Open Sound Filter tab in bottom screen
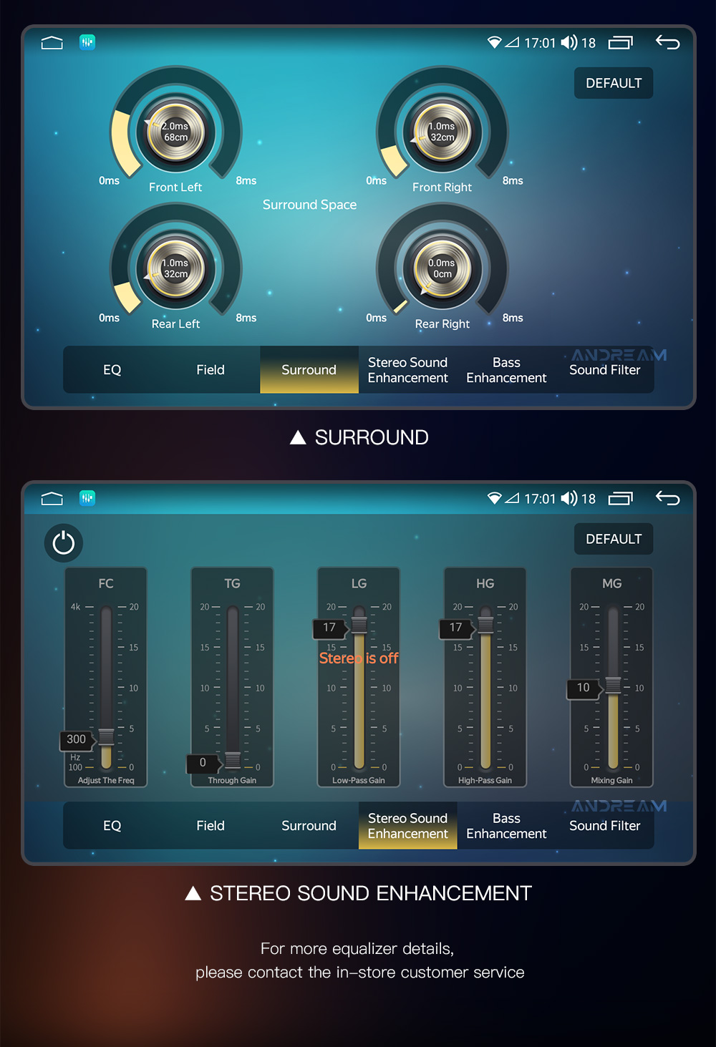The image size is (716, 1047). pyautogui.click(x=605, y=826)
